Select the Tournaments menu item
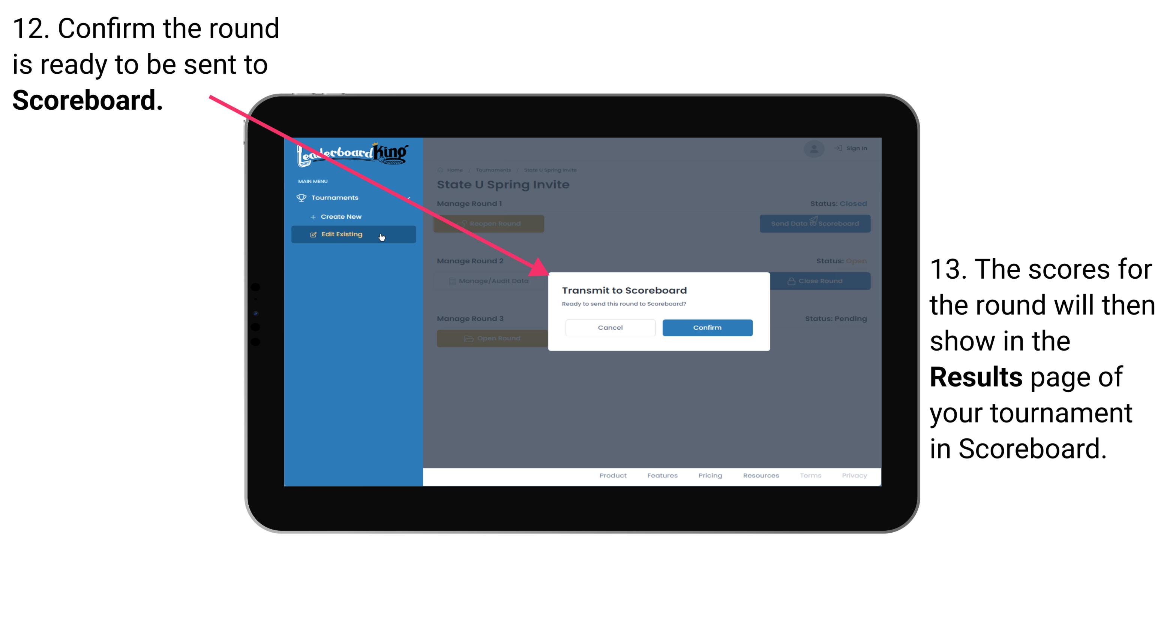The image size is (1161, 624). tap(336, 197)
